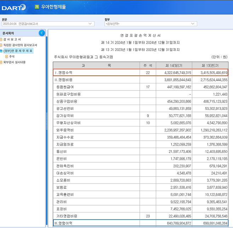
Task: Collapse the 문서목차 panel with the blue arrow
Action: point(42,33)
